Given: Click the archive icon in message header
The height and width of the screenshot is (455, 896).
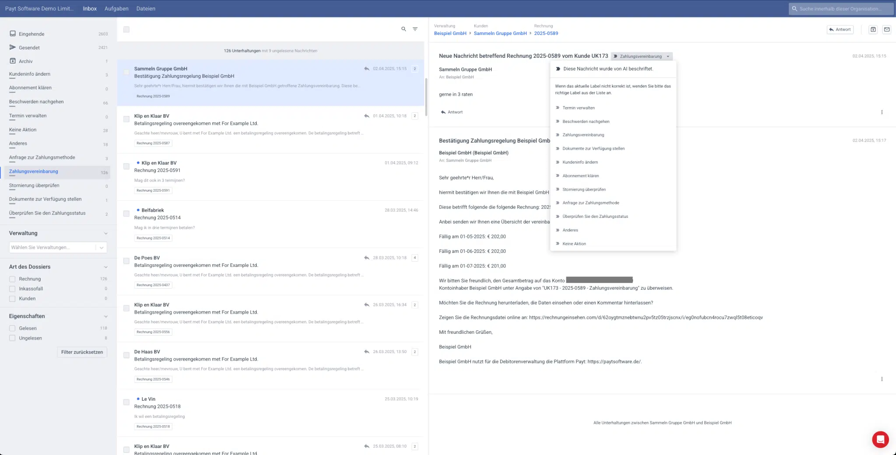Looking at the screenshot, I should [873, 30].
